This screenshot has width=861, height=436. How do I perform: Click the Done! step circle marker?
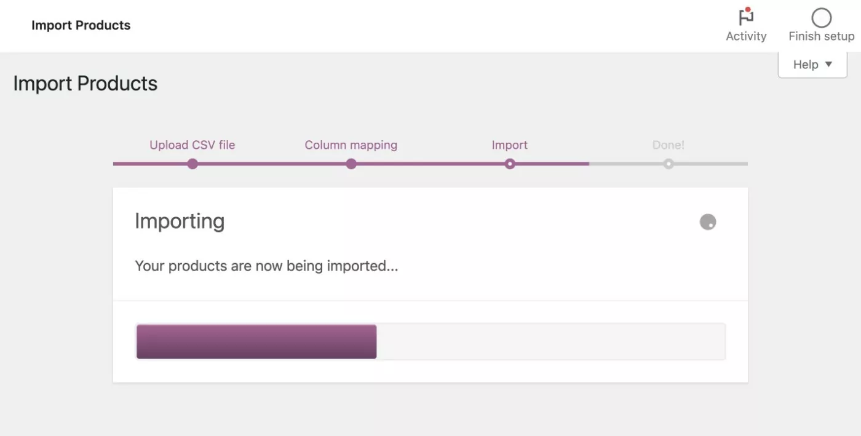click(x=669, y=164)
